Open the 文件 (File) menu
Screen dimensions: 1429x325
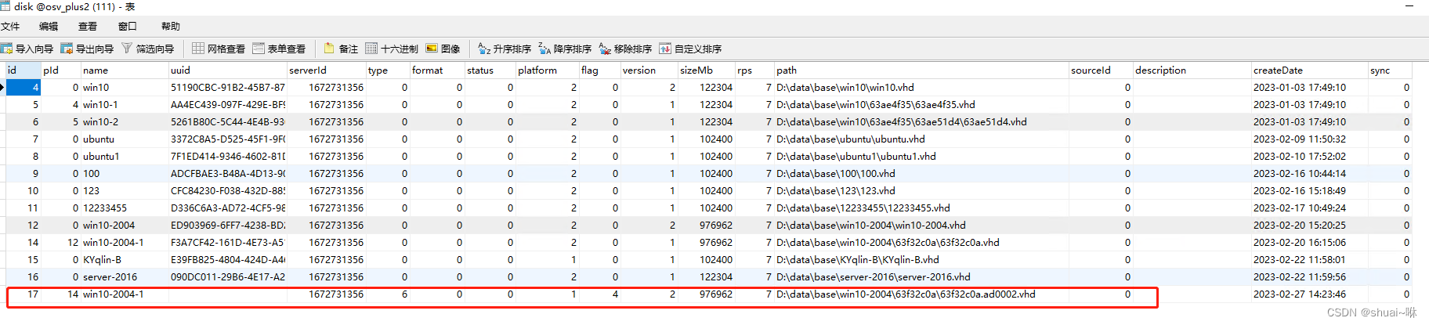click(x=10, y=26)
